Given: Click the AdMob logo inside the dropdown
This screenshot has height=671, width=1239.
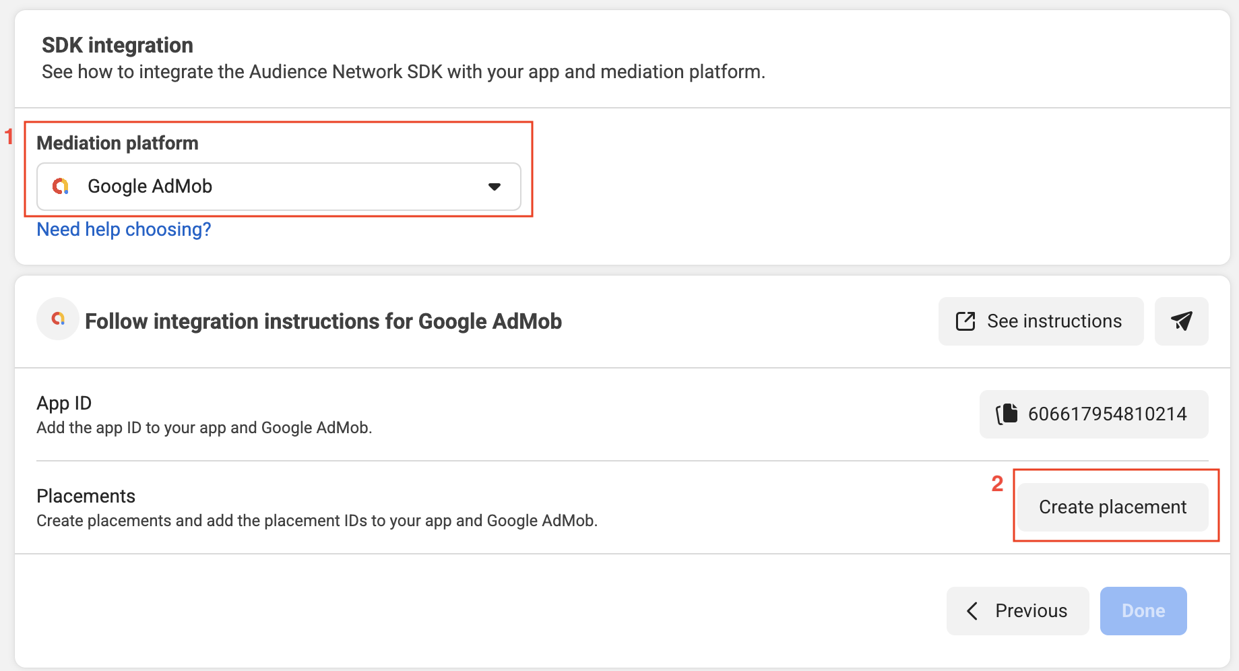Looking at the screenshot, I should [x=61, y=187].
